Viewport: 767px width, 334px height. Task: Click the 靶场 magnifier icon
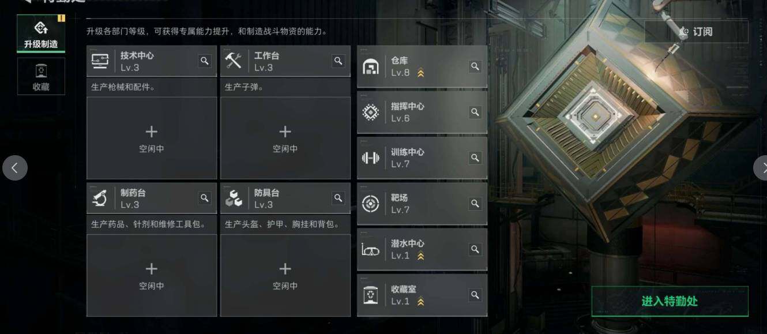[475, 204]
